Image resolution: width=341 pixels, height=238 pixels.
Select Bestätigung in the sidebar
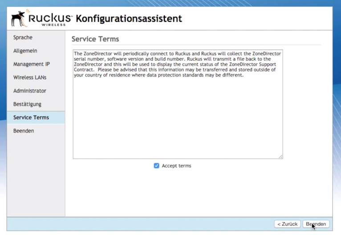tap(27, 104)
